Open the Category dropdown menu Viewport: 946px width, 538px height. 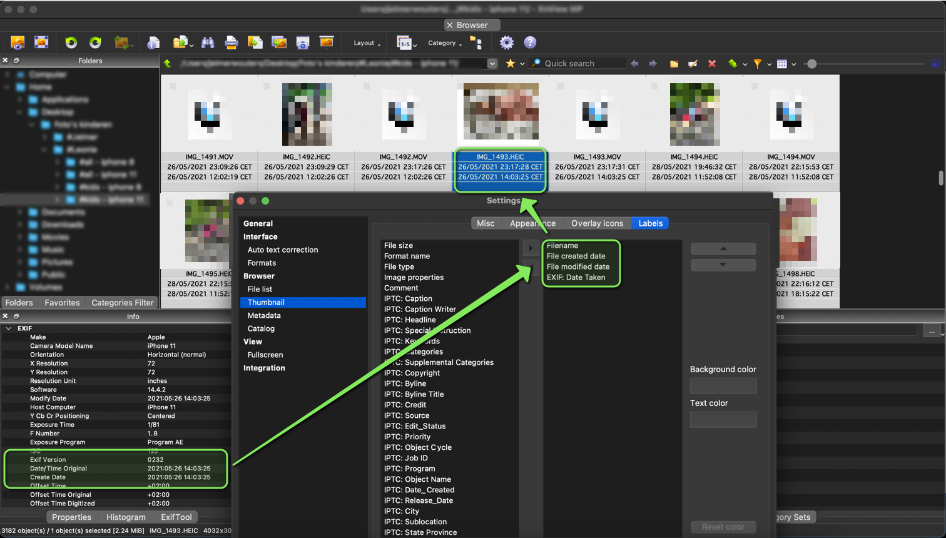pyautogui.click(x=444, y=43)
